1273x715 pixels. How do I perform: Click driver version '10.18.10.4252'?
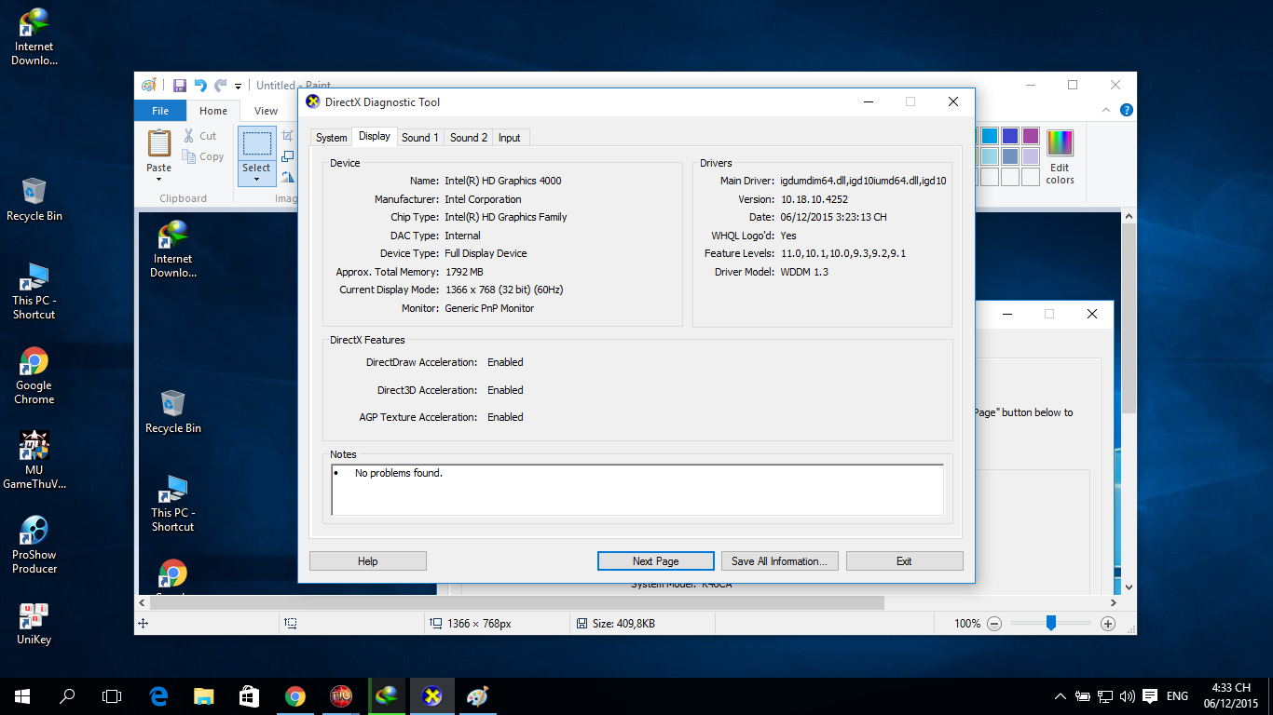814,199
